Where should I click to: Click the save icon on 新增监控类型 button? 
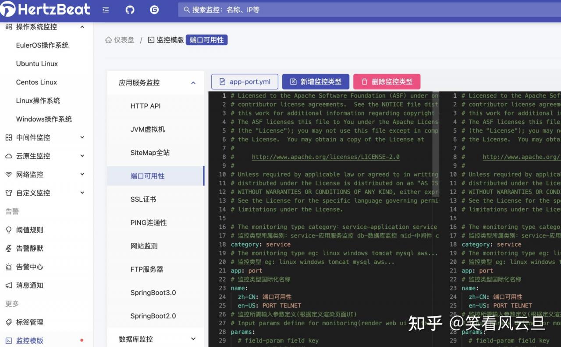point(293,82)
